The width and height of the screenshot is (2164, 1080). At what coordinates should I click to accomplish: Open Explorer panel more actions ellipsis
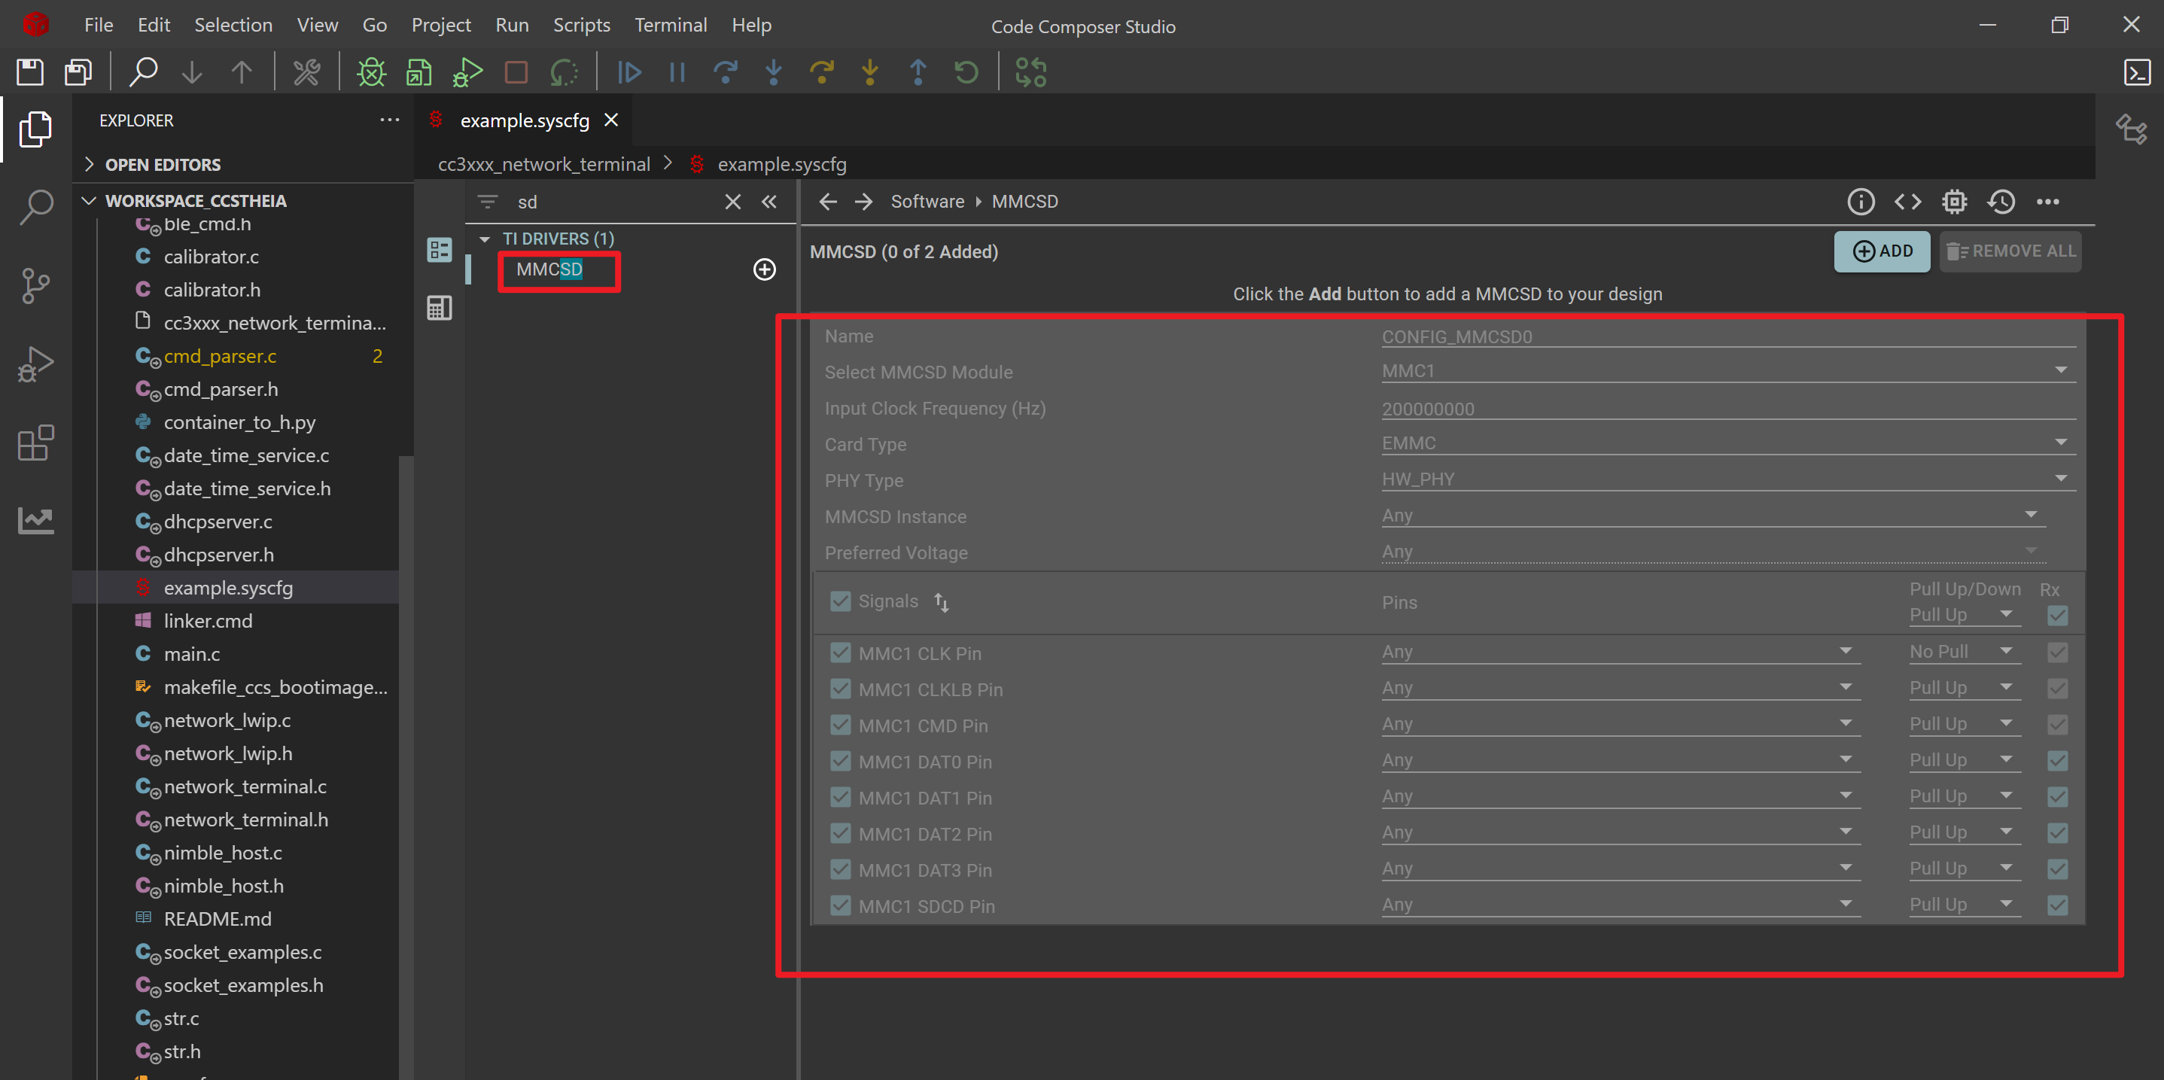[389, 120]
